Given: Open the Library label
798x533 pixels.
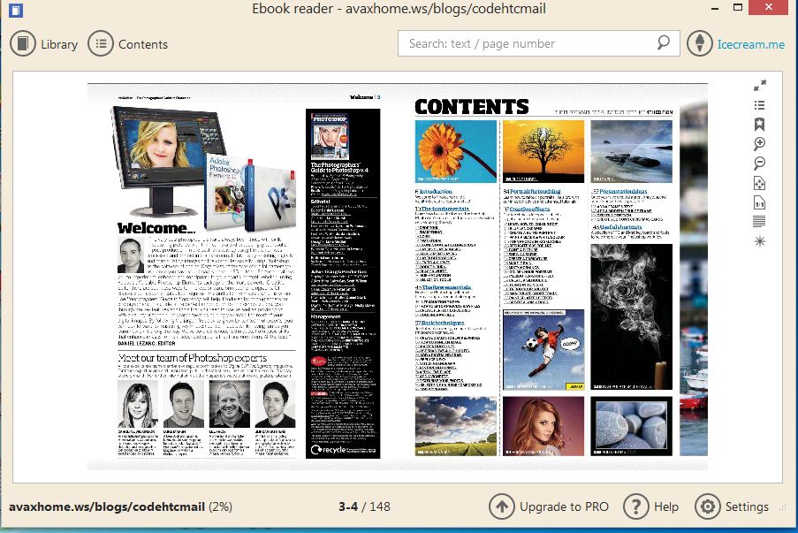Looking at the screenshot, I should coord(59,45).
